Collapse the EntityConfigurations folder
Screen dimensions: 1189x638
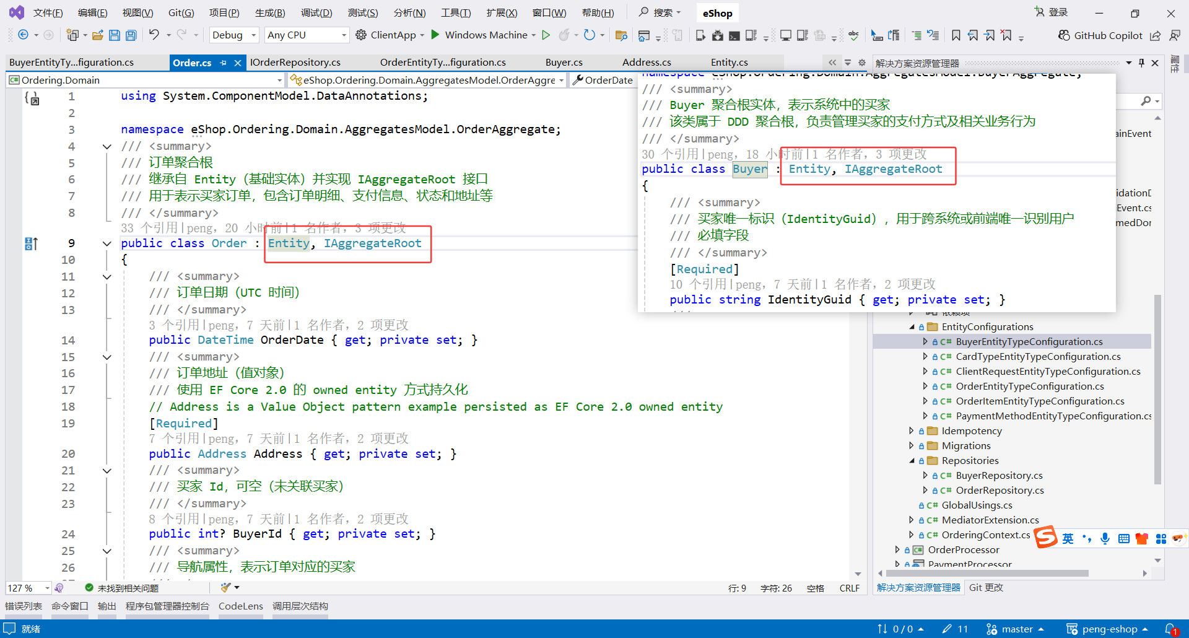pyautogui.click(x=912, y=327)
